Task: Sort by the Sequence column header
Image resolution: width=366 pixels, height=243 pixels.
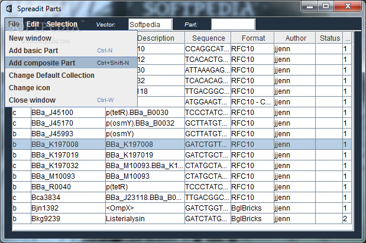Action: (208, 38)
